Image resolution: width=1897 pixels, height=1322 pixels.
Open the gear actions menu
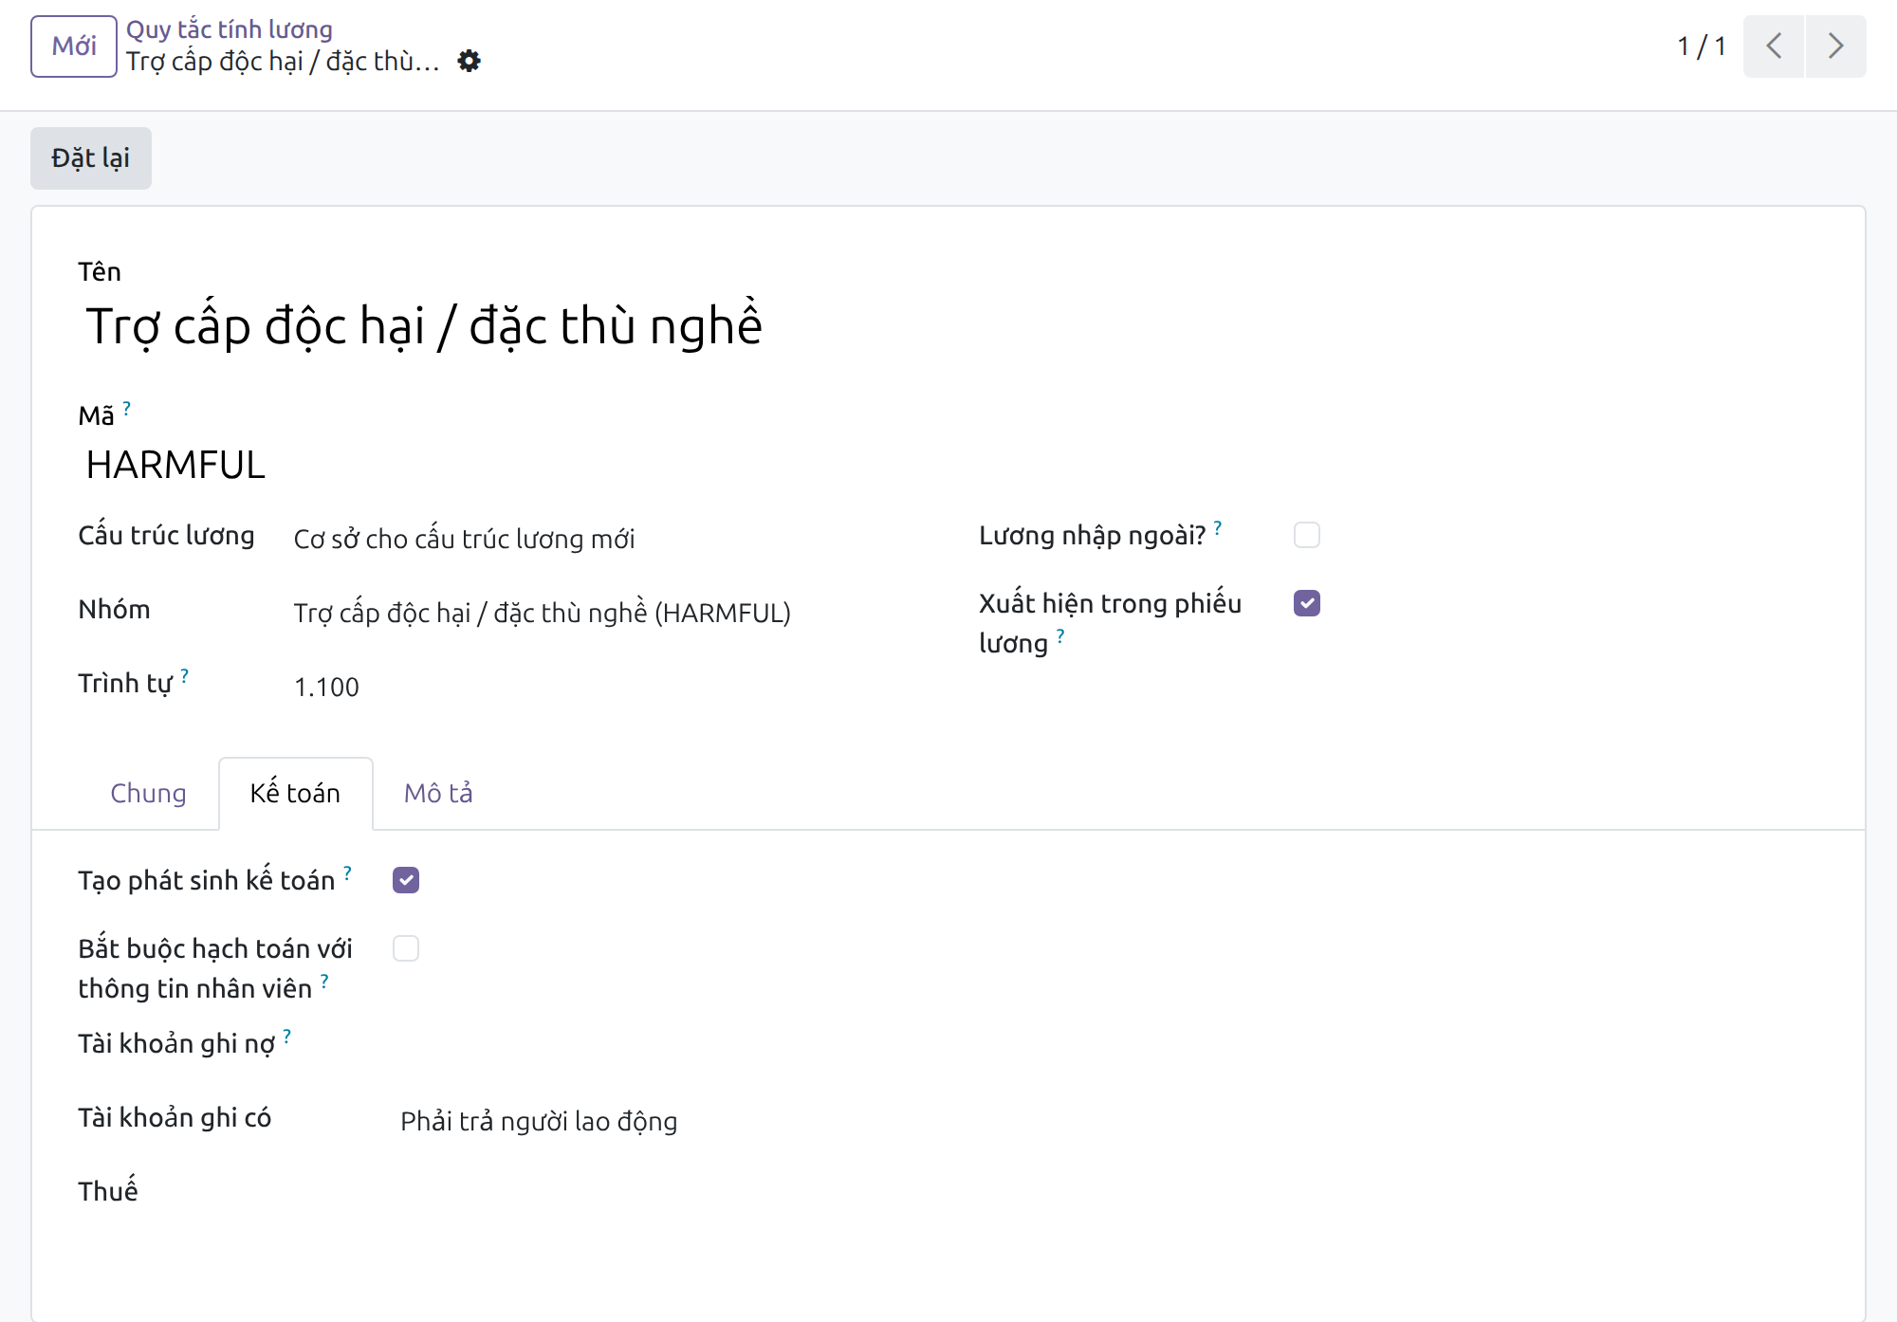[469, 62]
